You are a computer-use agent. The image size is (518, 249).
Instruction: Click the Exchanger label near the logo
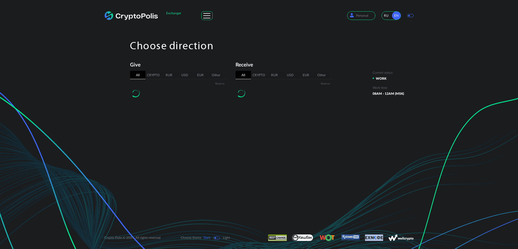(x=173, y=13)
